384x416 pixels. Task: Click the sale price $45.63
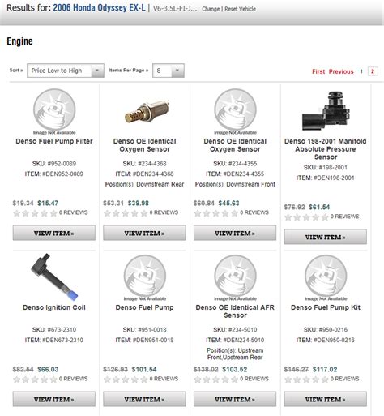[x=228, y=203]
